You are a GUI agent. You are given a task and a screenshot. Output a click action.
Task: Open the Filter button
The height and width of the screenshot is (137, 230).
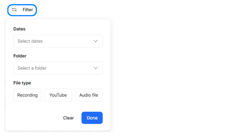point(22,10)
